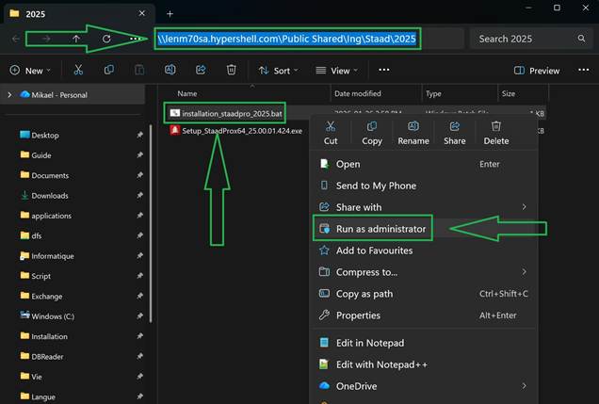Screen dimensions: 599x404
Task: Show hidden path segments via address bar ellipsis
Action: point(135,39)
